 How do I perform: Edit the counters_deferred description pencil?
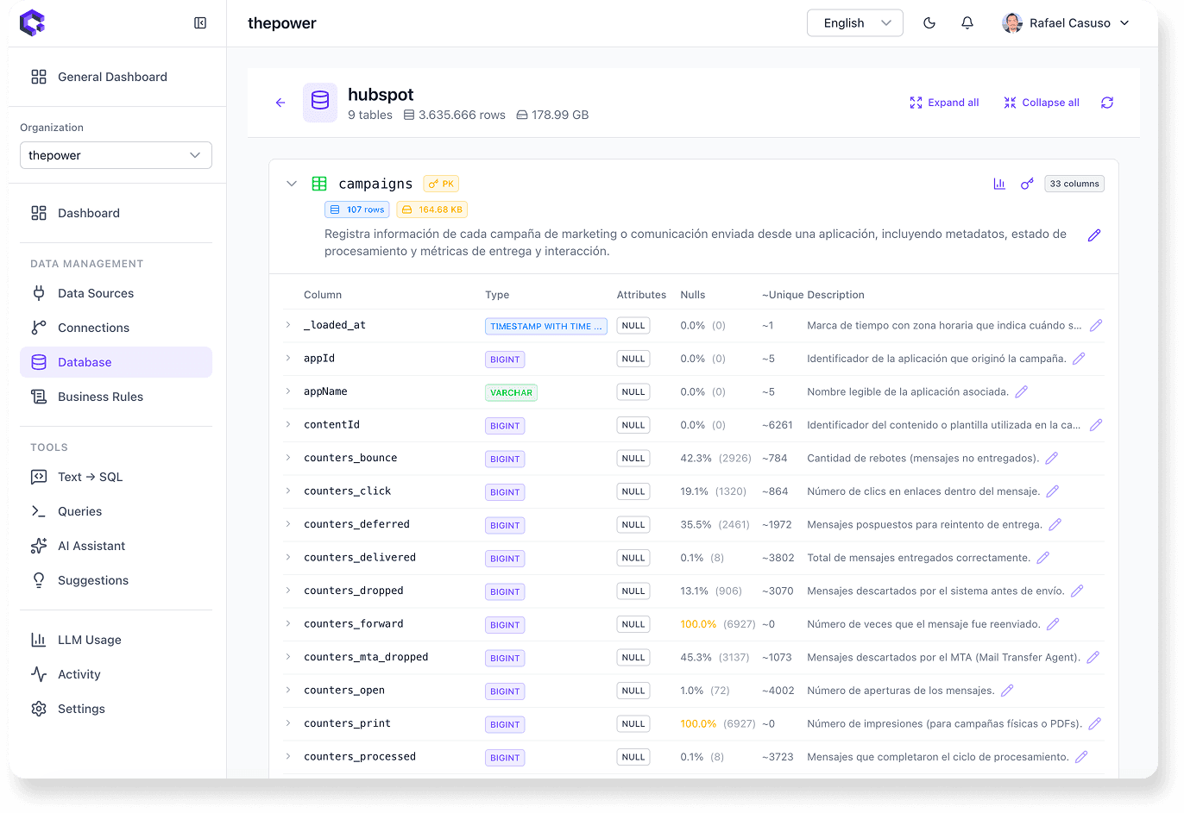point(1055,525)
